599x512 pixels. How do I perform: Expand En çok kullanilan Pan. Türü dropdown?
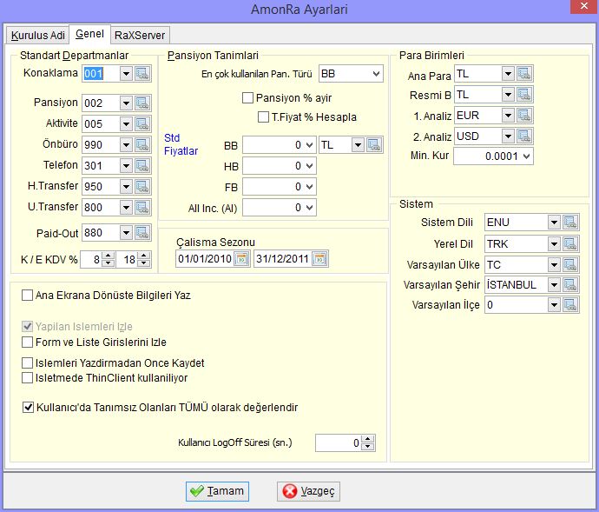coord(376,74)
